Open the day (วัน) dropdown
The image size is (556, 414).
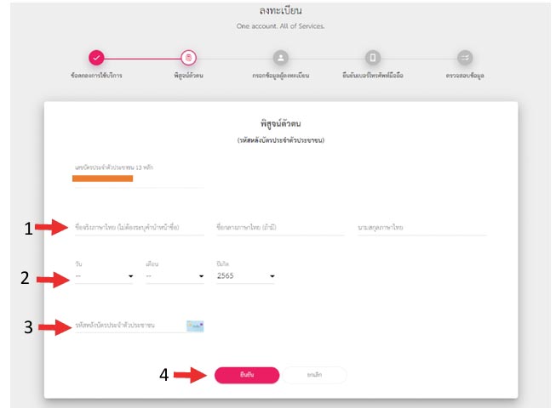pos(104,276)
